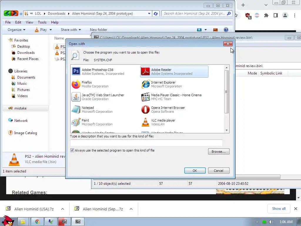The image size is (301, 226).
Task: Open Alien Hominid (Sep....7z download chevron
Action: point(131,209)
